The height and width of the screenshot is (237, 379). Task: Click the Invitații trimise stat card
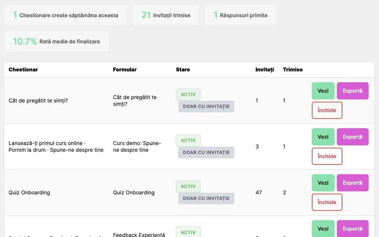[166, 15]
